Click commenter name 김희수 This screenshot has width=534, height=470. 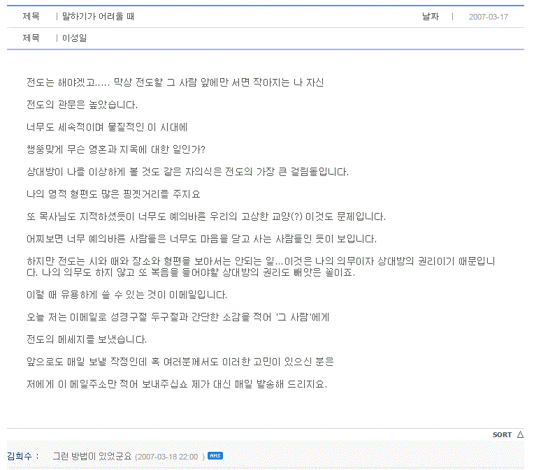click(x=20, y=456)
